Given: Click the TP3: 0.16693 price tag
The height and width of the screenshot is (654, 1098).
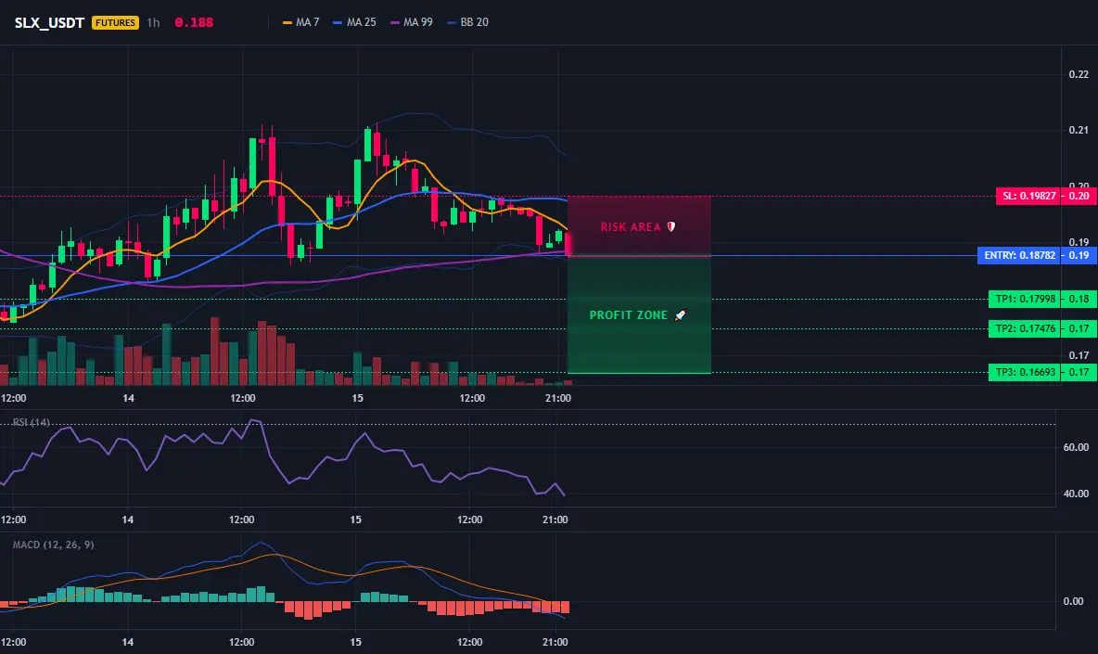Looking at the screenshot, I should point(1025,373).
